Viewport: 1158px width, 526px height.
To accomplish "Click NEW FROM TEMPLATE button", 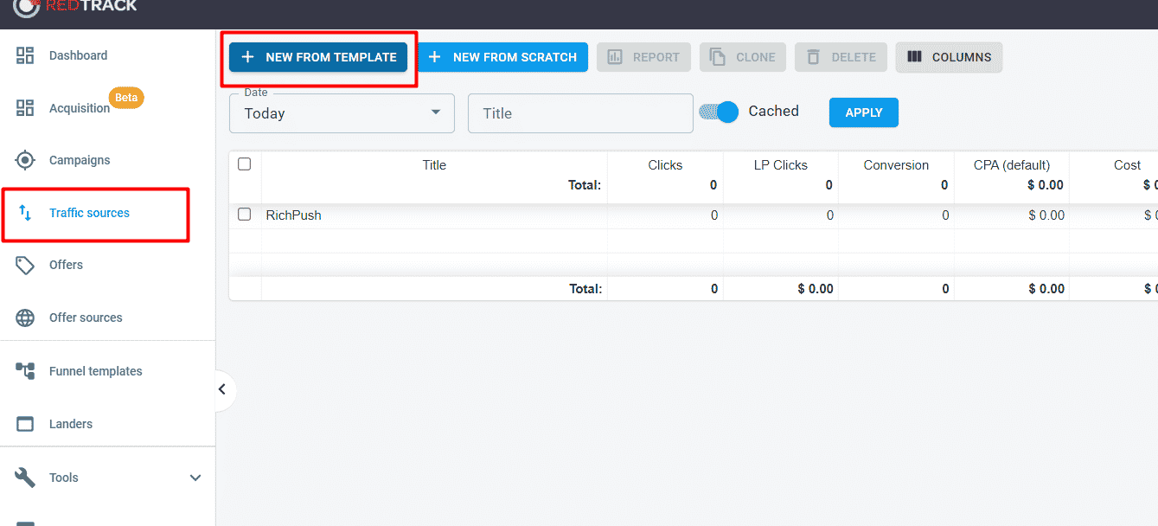I will 317,57.
